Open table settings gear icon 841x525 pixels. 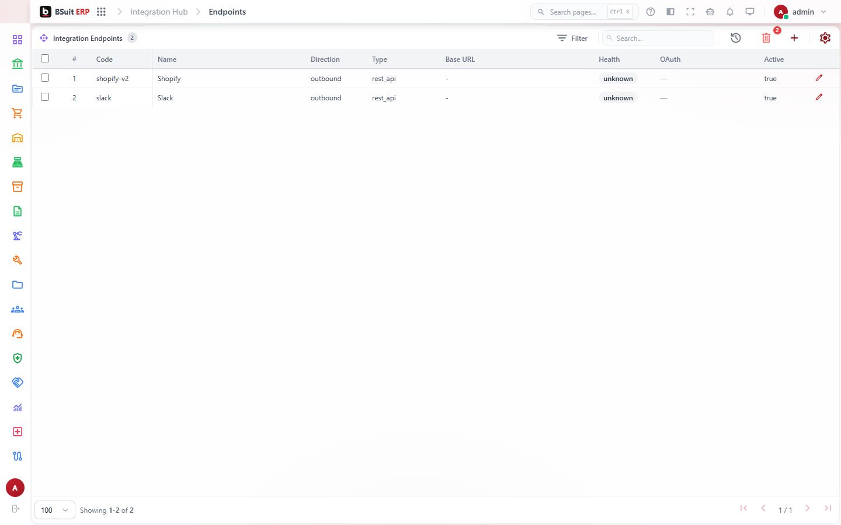coord(825,38)
